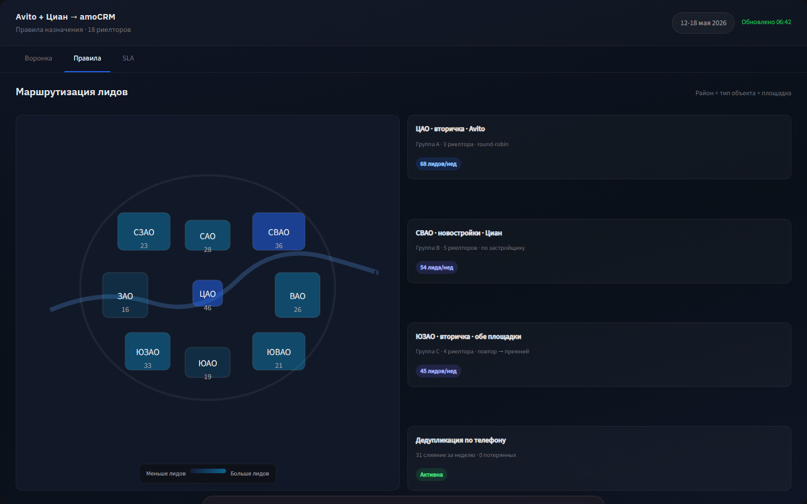807x504 pixels.
Task: Select the ЮАО district tile
Action: click(x=207, y=362)
